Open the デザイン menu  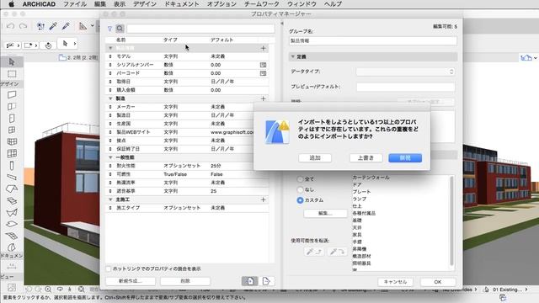(145, 4)
